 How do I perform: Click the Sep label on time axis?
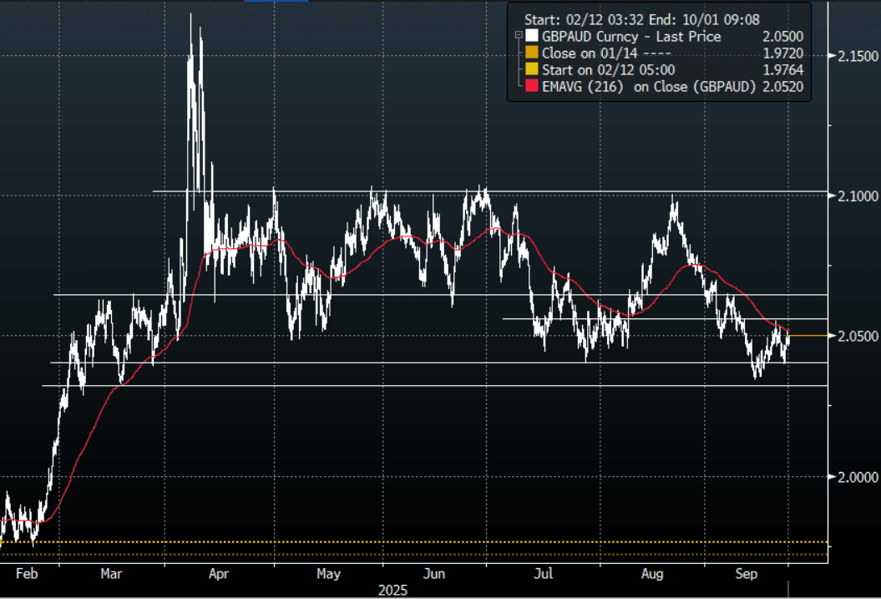[747, 574]
